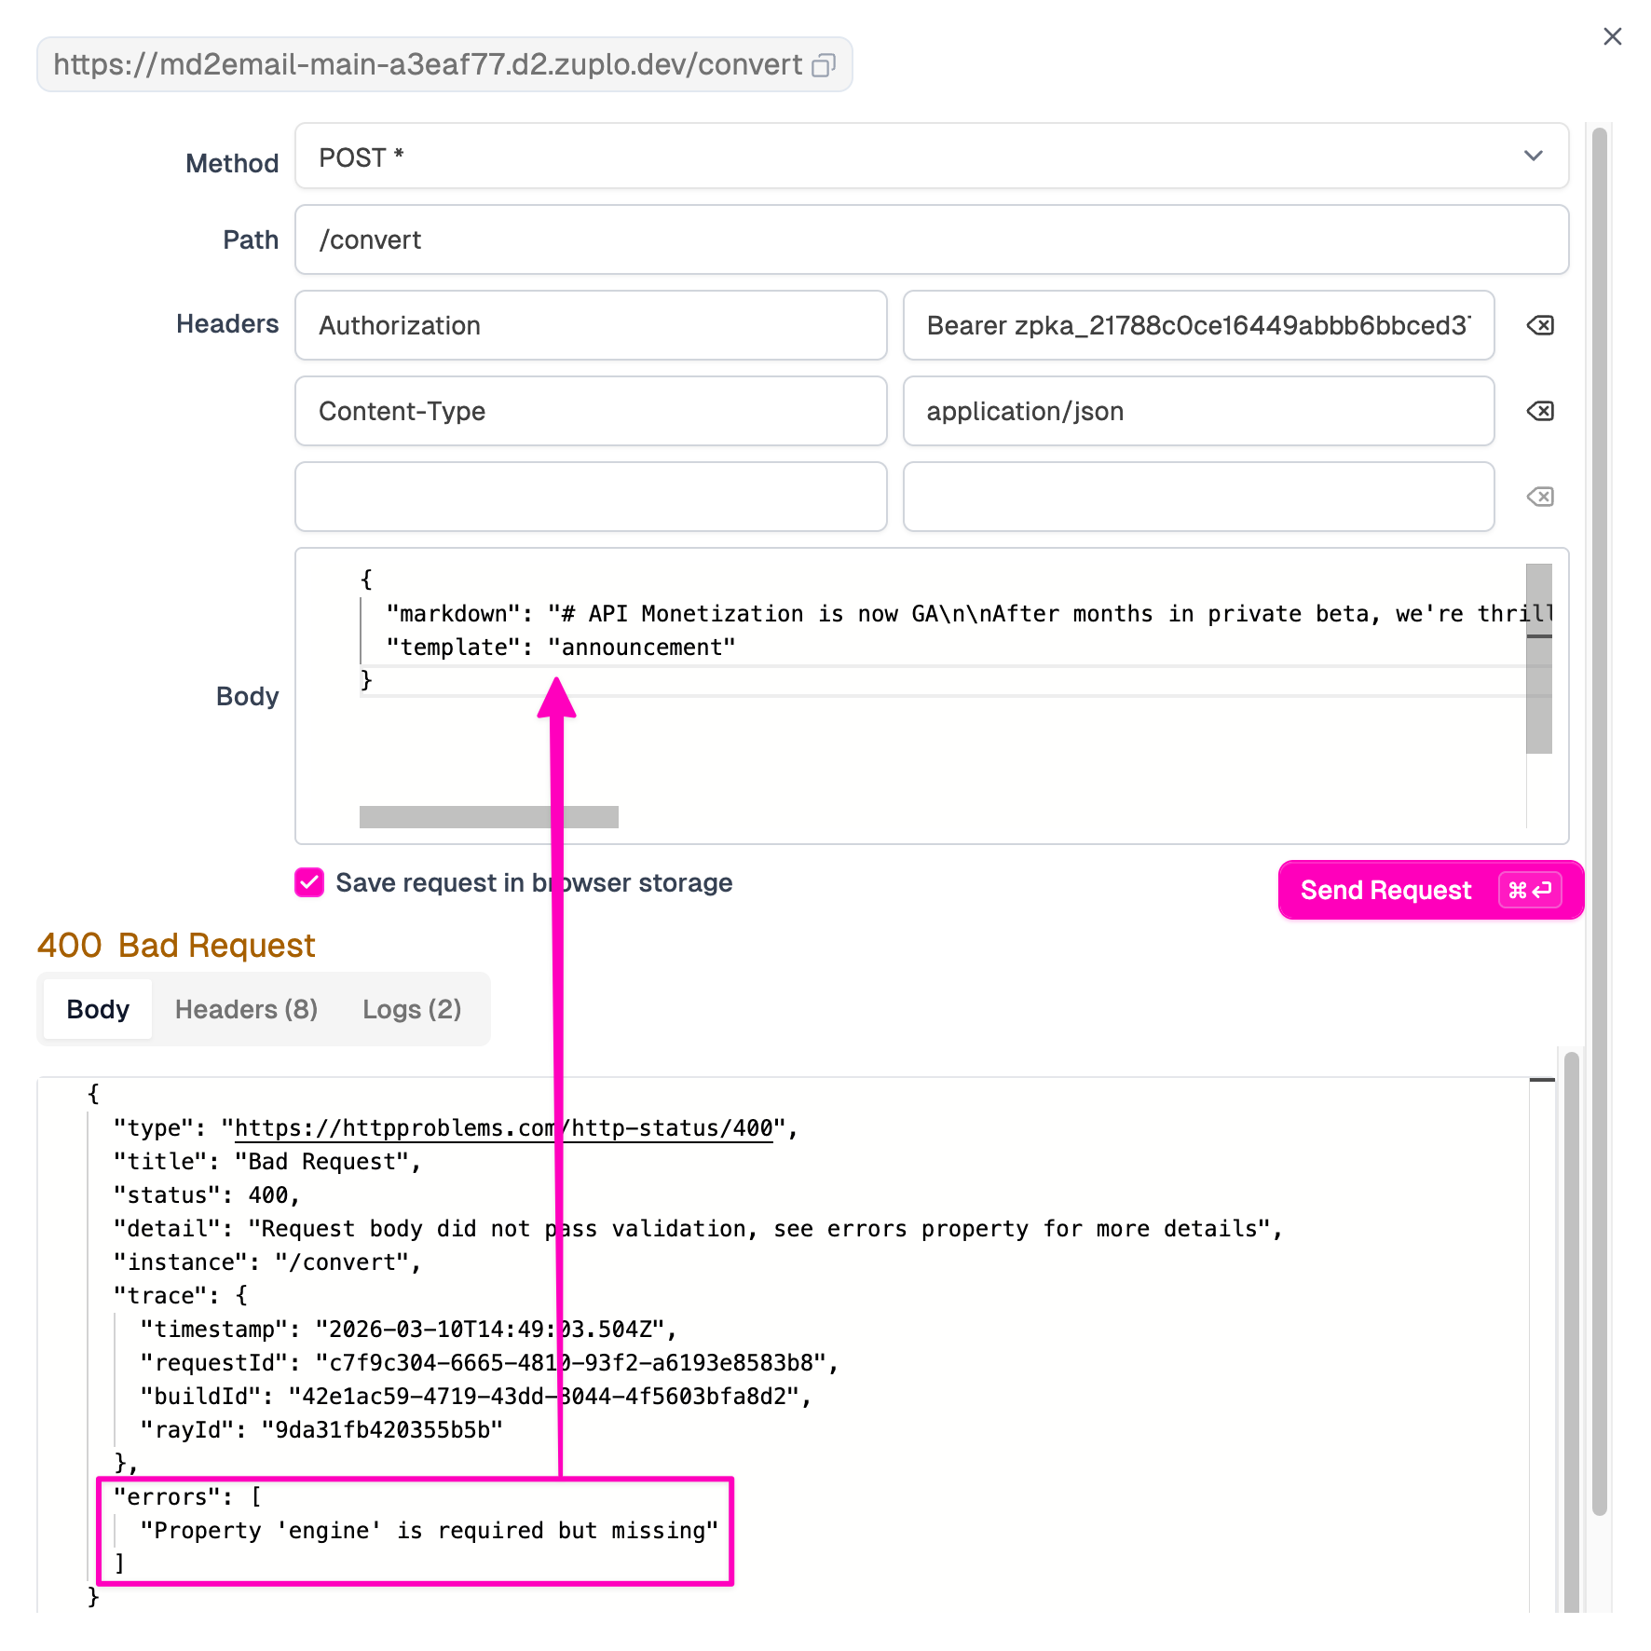Switch to the Headers (8) response tab
The image size is (1651, 1651).
click(245, 1009)
